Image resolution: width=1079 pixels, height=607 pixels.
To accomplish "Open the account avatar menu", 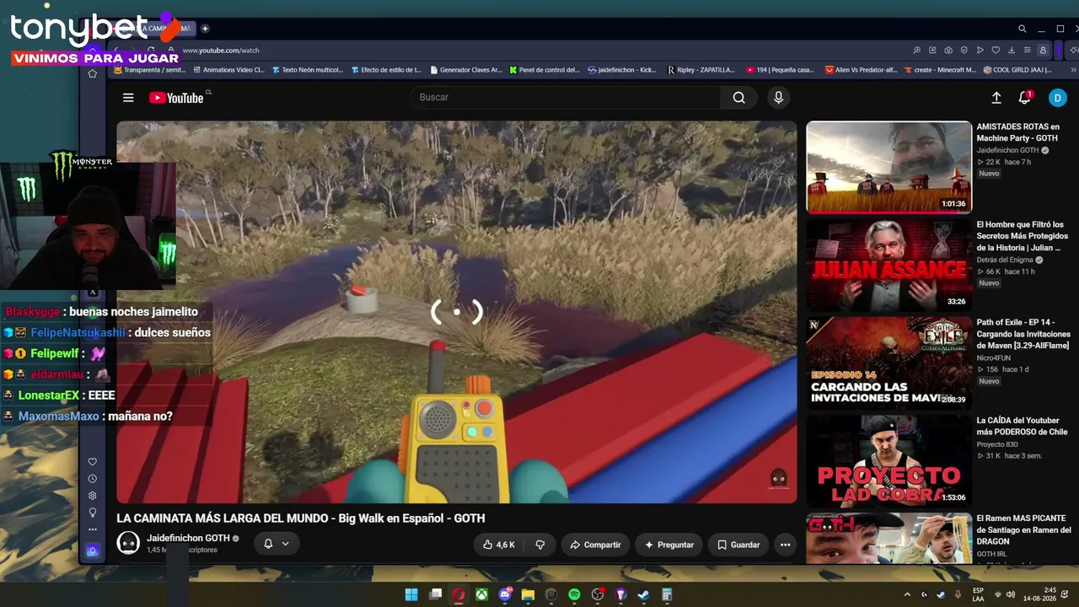I will (1057, 98).
